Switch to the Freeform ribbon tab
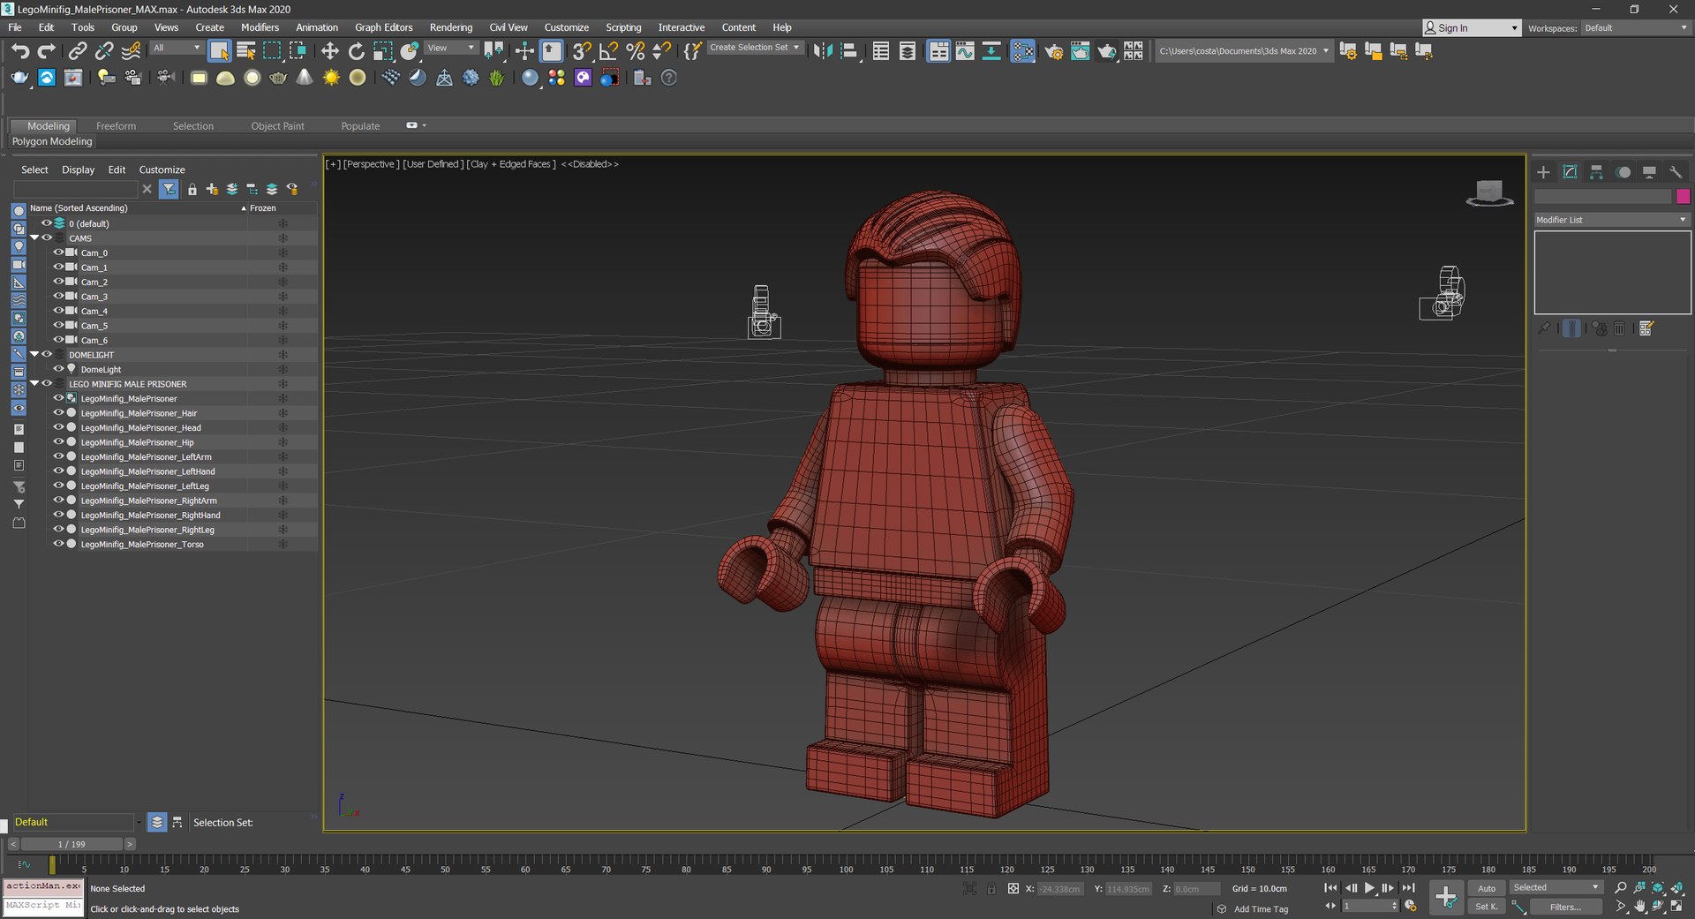Screen dimensions: 1695x919 click(x=116, y=126)
